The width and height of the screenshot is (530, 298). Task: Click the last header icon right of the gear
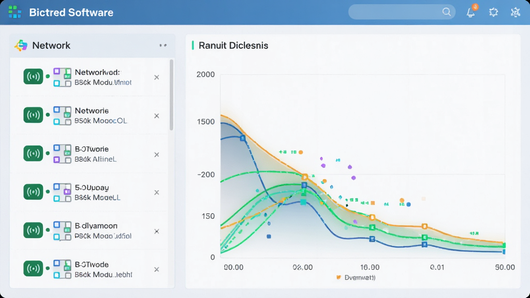click(x=515, y=12)
